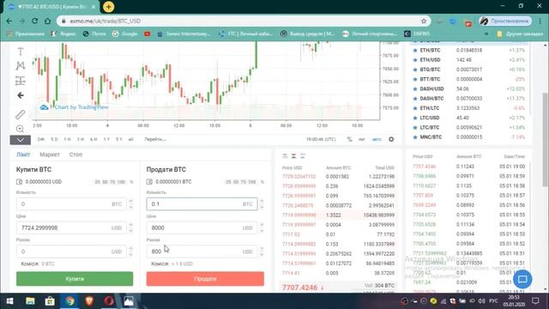Toggle favorite star for LTC/USD
The height and width of the screenshot is (309, 549).
click(x=415, y=118)
